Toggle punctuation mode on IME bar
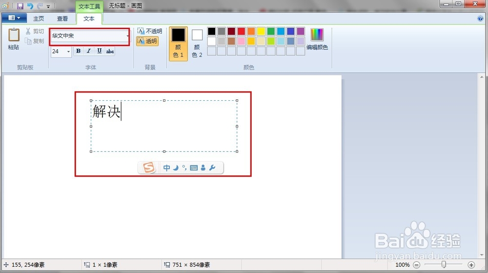This screenshot has height=273, width=488. tap(184, 168)
